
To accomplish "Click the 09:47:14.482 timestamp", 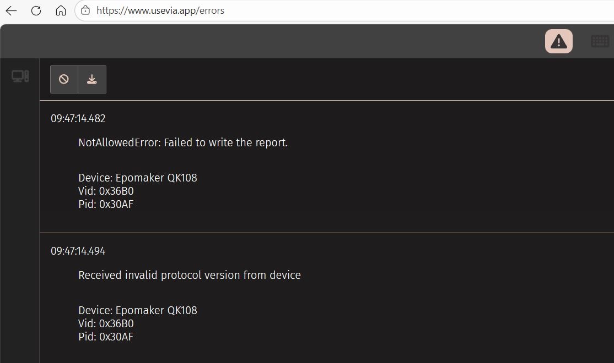I will (x=78, y=118).
